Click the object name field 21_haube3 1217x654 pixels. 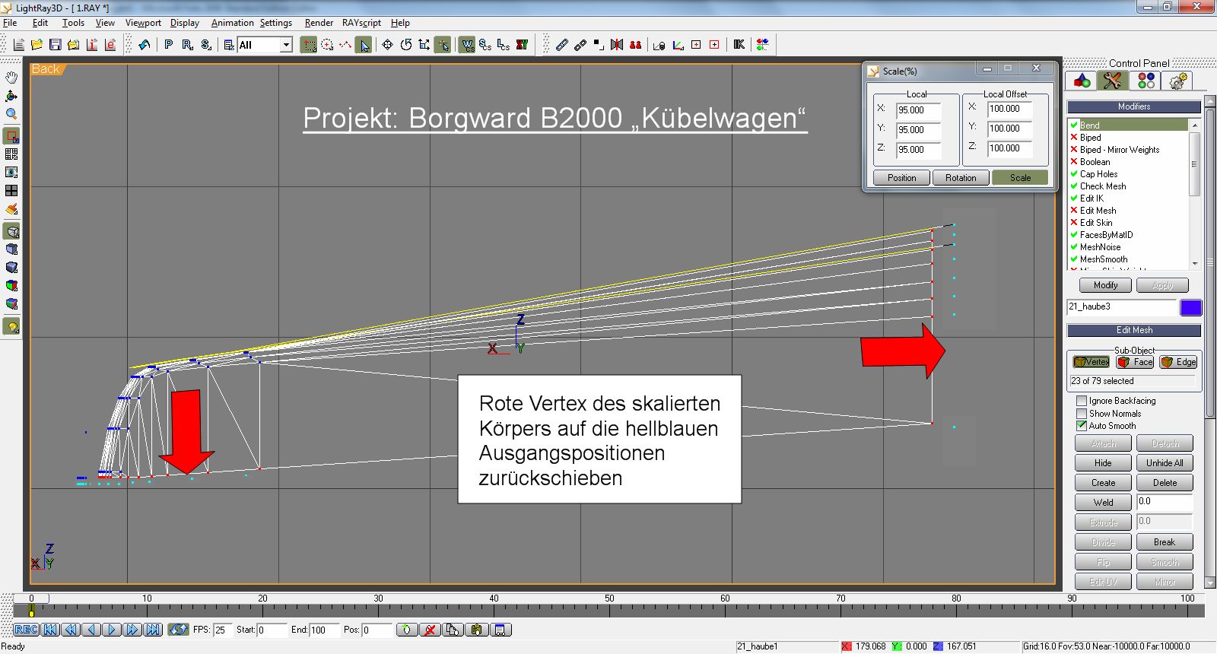tap(1122, 307)
